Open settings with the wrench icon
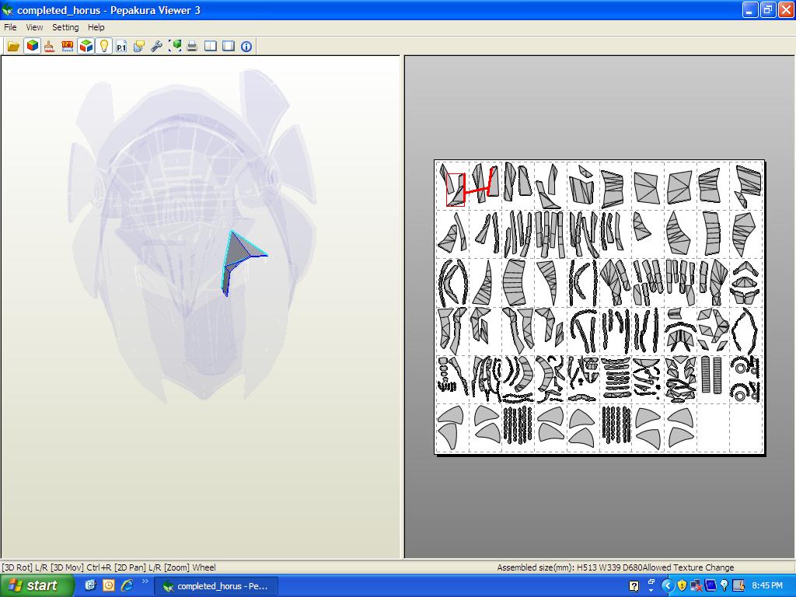 click(156, 46)
